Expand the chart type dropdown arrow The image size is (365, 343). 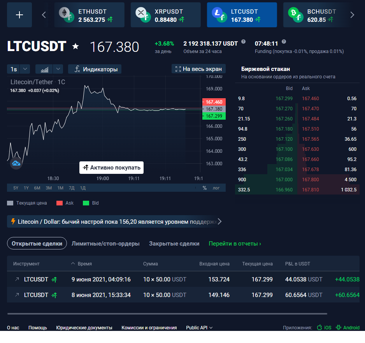click(x=58, y=69)
